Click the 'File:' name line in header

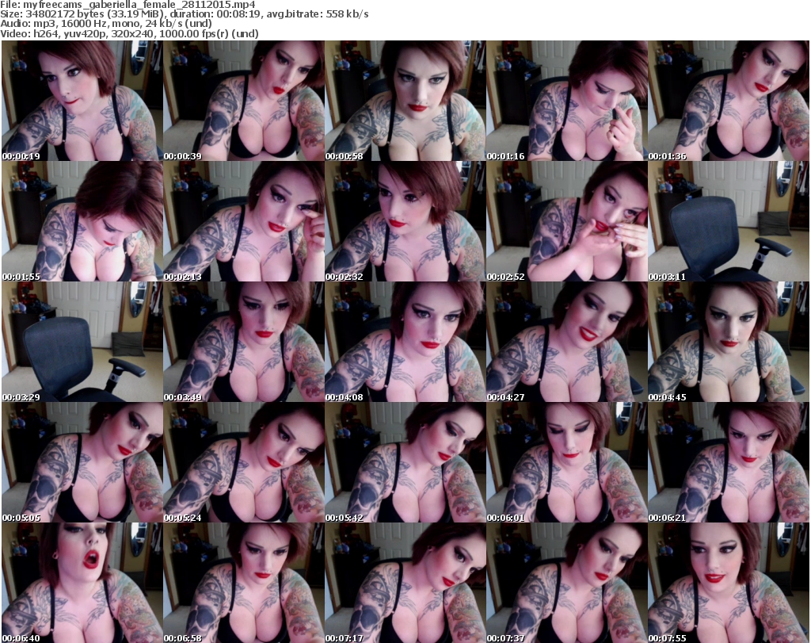point(128,5)
